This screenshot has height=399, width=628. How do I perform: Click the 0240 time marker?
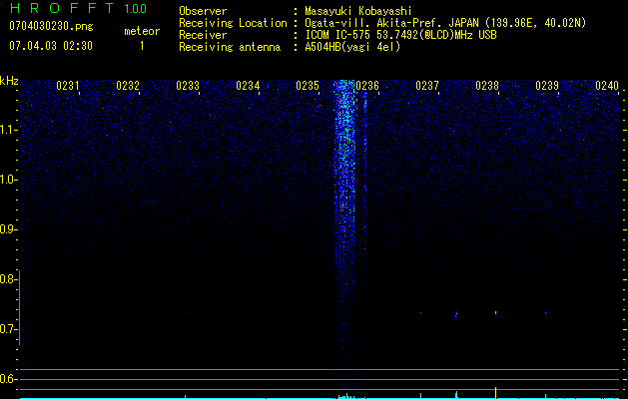pos(607,86)
